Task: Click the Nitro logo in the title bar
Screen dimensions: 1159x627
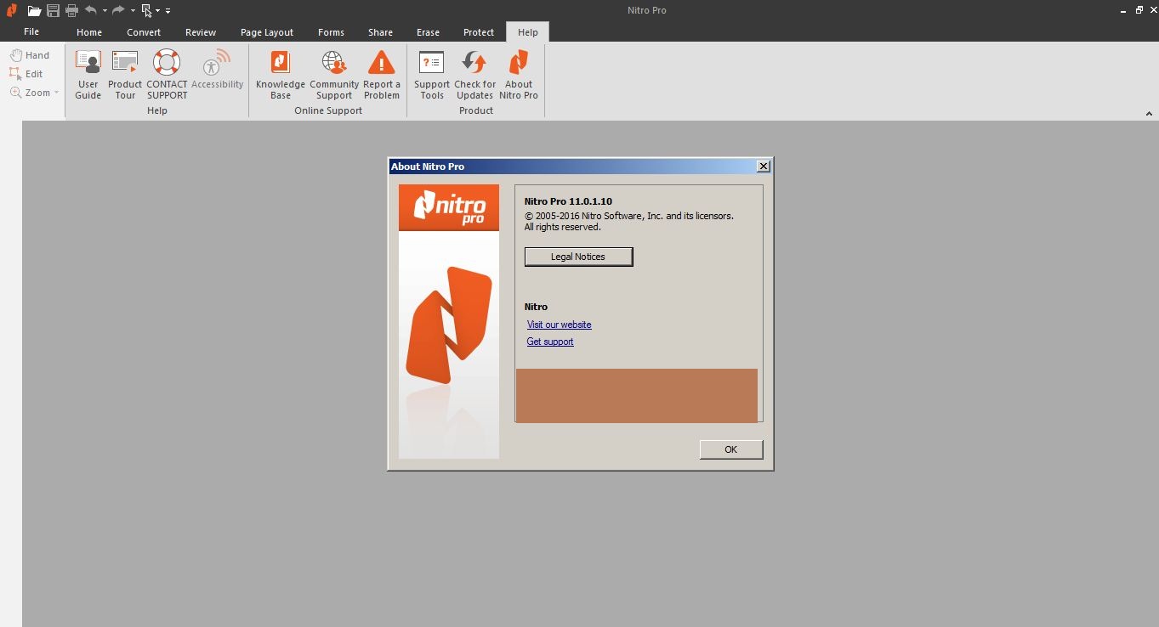Action: click(11, 11)
